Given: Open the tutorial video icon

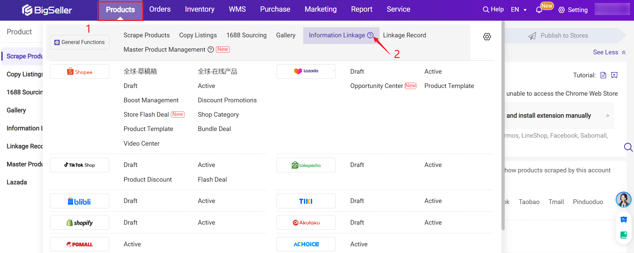Looking at the screenshot, I should (x=614, y=75).
